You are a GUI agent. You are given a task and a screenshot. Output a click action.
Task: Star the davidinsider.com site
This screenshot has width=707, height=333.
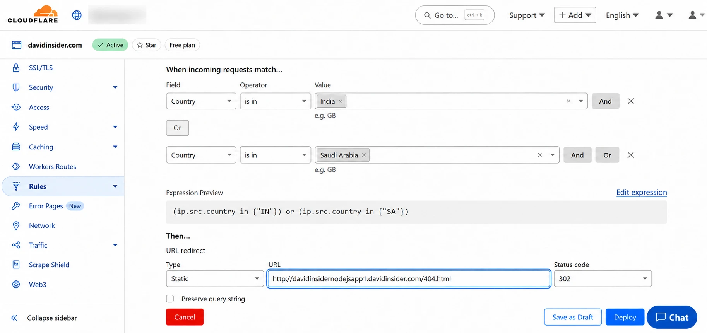[x=147, y=45]
